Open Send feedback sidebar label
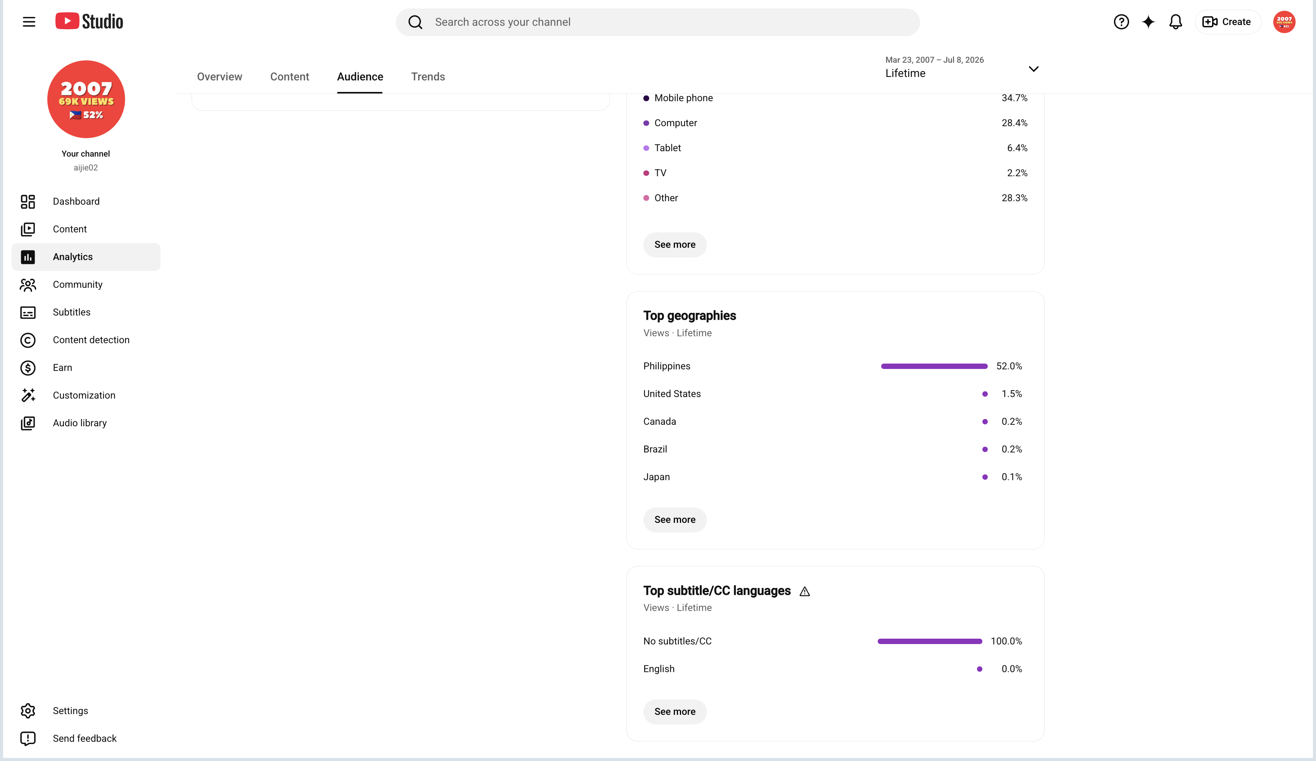Screen dimensions: 1316x761 [x=85, y=739]
